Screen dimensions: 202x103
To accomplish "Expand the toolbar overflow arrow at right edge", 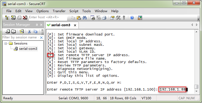I will [198, 20].
